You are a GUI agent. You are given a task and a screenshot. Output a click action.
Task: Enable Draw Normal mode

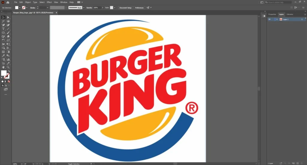click(x=2, y=85)
